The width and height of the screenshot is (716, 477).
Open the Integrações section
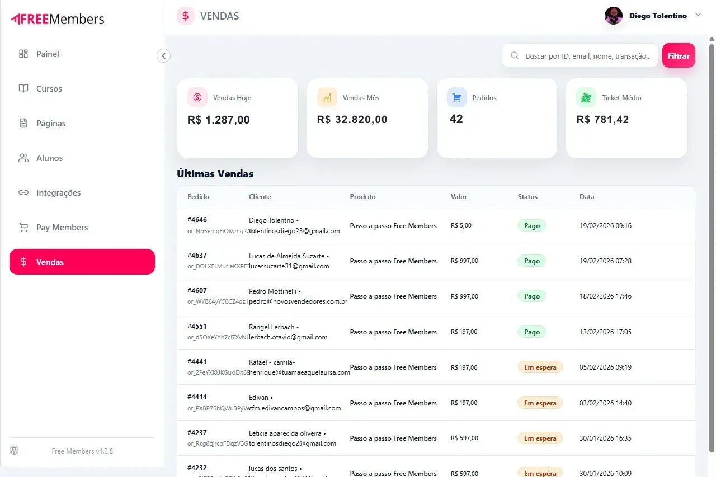(x=58, y=193)
